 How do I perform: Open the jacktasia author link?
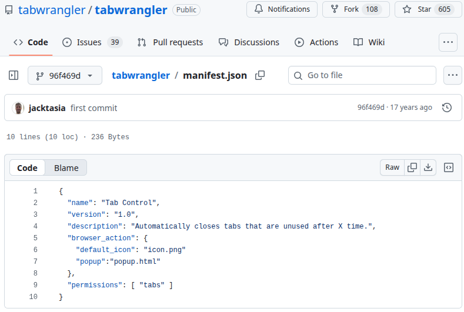click(47, 108)
